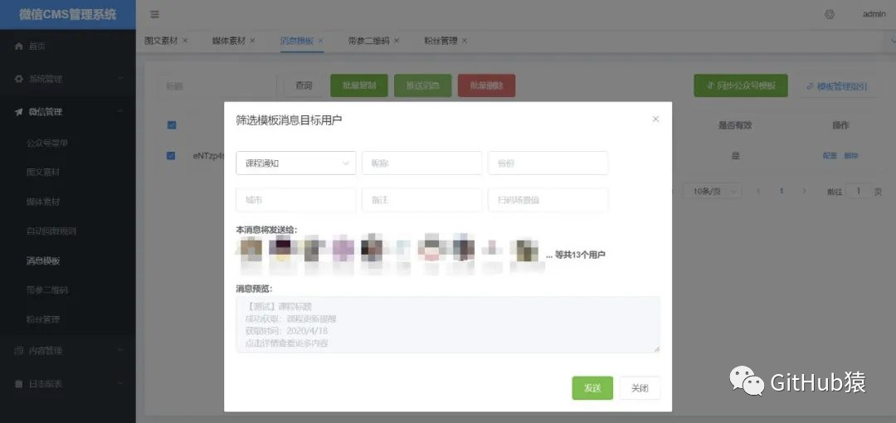Close the 带参二维码 tab with its ×

pos(397,41)
